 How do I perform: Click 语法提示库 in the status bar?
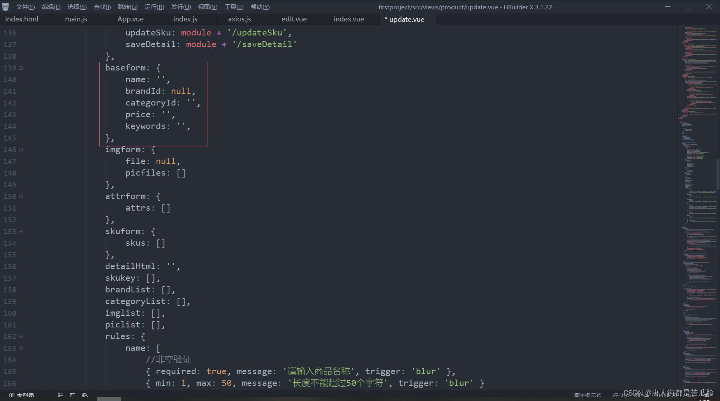(588, 396)
